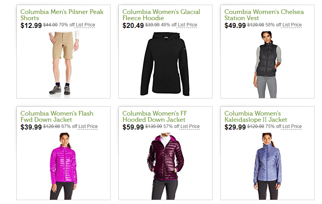Click the blue Kaleidaslope II Jacket photo

click(267, 166)
